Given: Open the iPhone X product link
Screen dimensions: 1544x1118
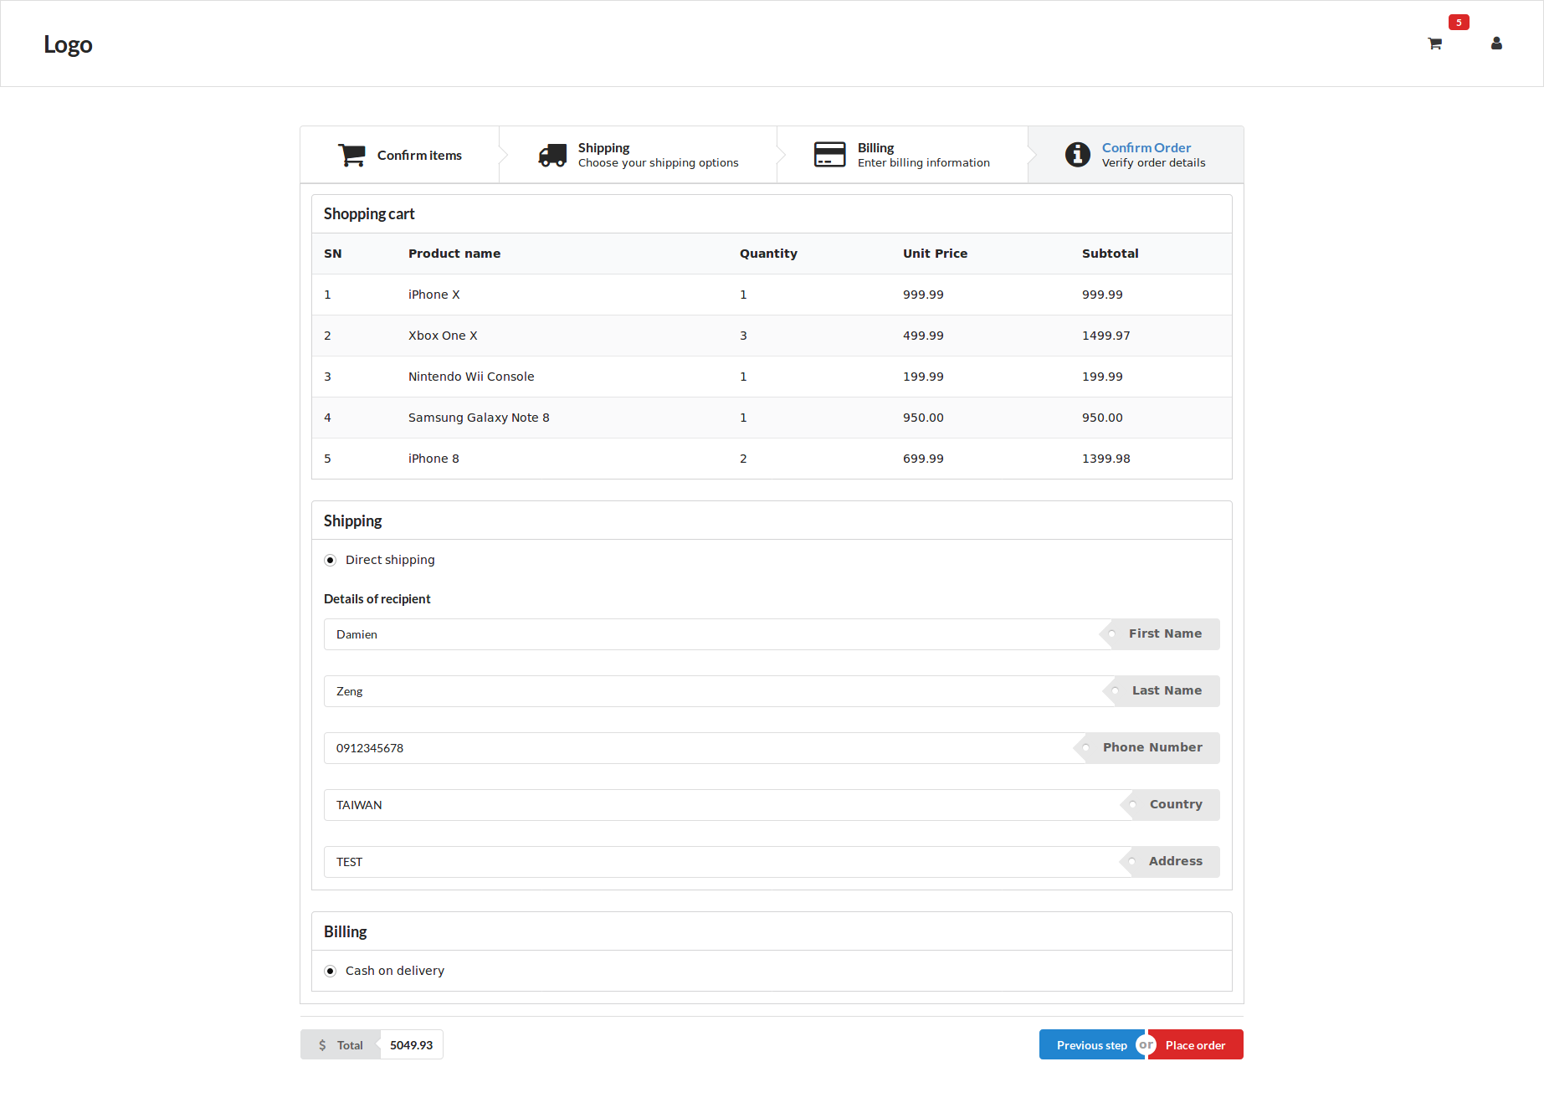Looking at the screenshot, I should 433,294.
